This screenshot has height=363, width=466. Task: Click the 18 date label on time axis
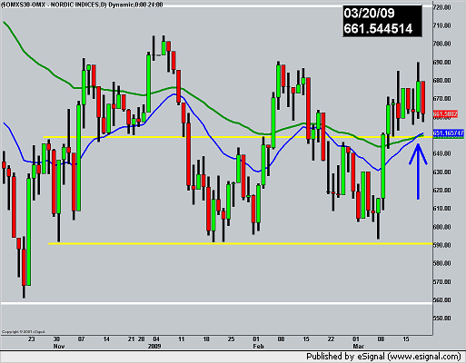coord(206,339)
